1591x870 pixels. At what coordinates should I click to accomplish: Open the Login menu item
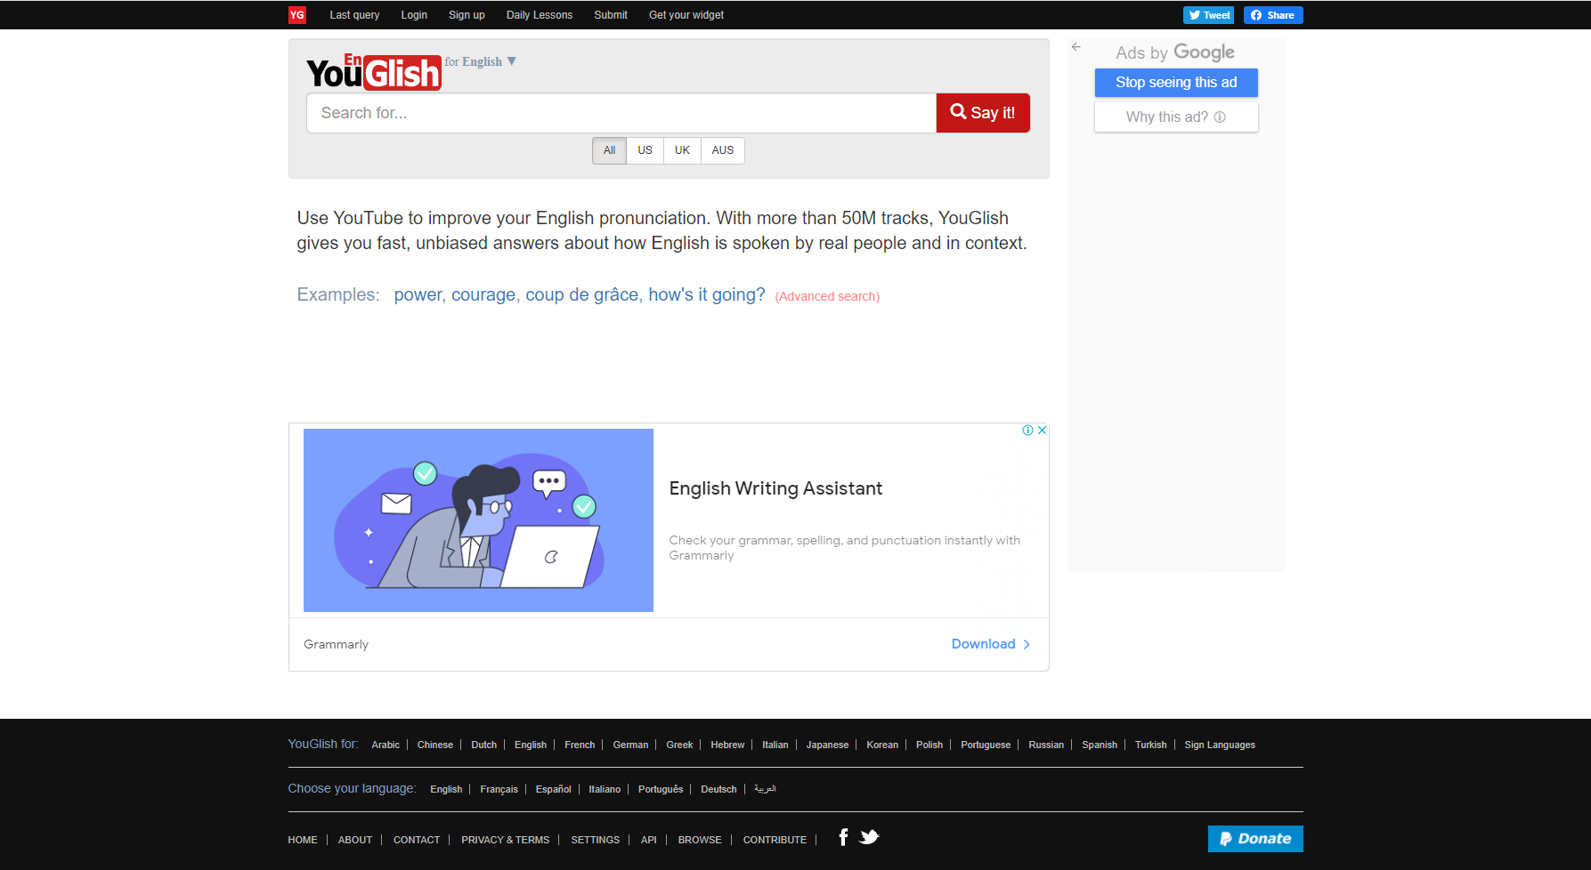414,15
